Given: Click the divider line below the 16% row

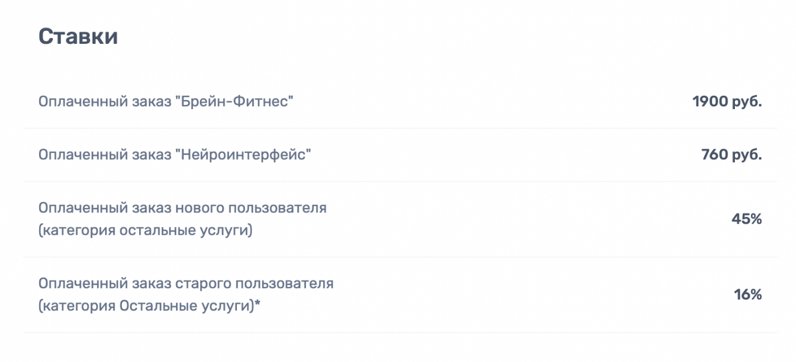Looking at the screenshot, I should tap(400, 332).
